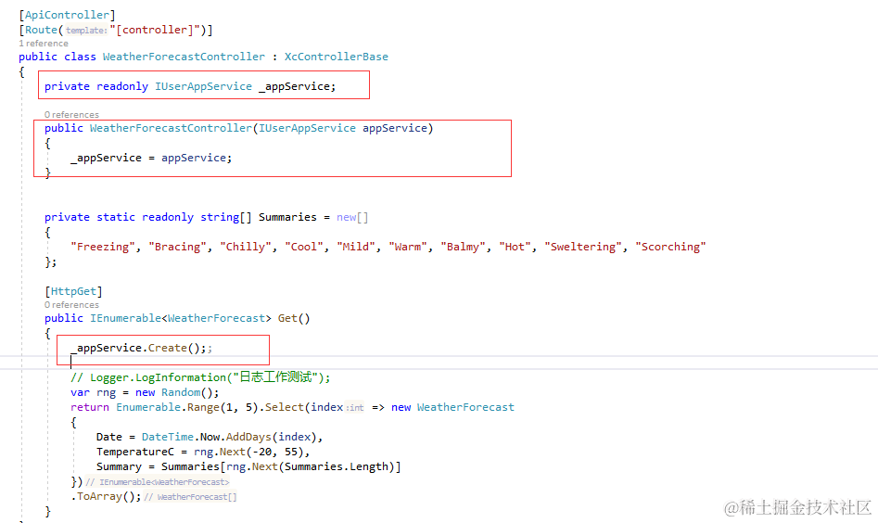Click the HttpGet attribute

coord(73,291)
